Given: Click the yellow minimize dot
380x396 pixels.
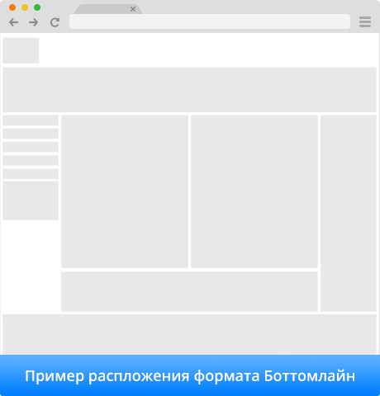Looking at the screenshot, I should pyautogui.click(x=25, y=7).
